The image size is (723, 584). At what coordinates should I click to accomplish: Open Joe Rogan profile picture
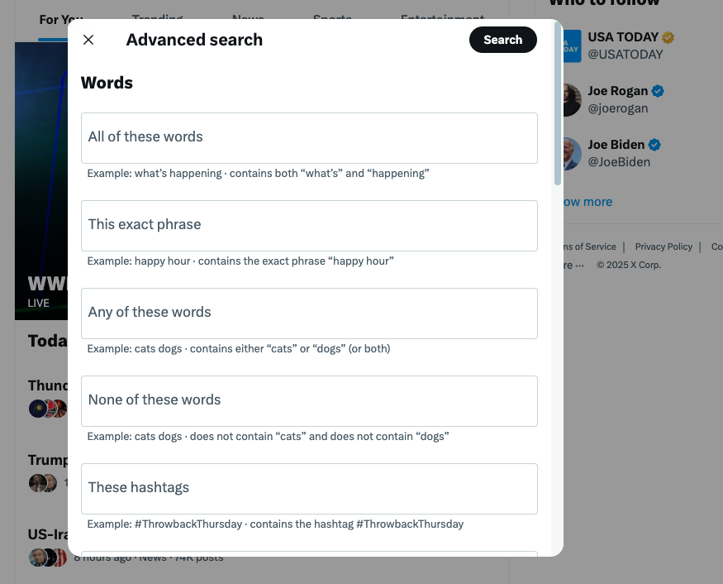573,100
